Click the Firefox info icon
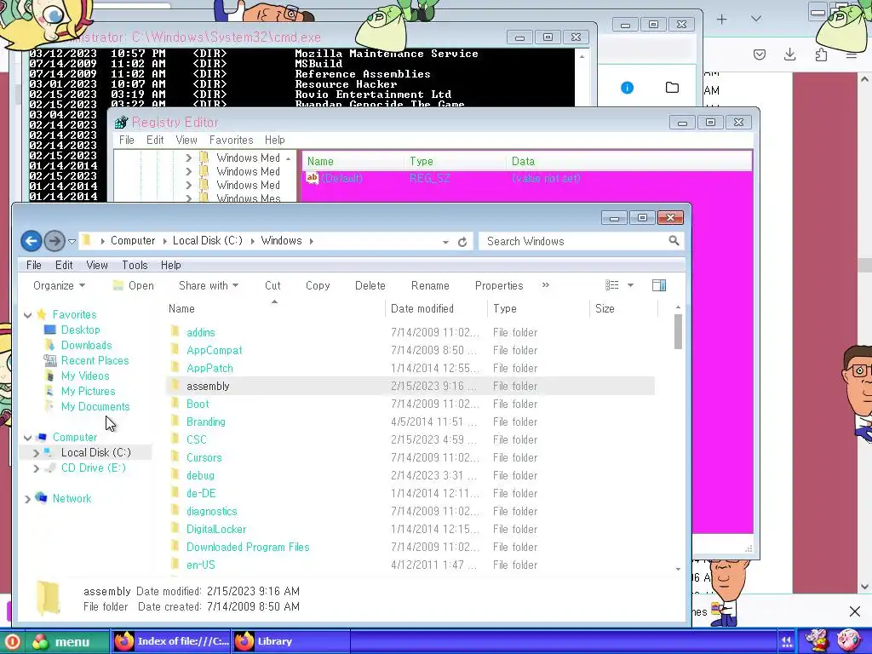This screenshot has width=872, height=654. pos(627,88)
